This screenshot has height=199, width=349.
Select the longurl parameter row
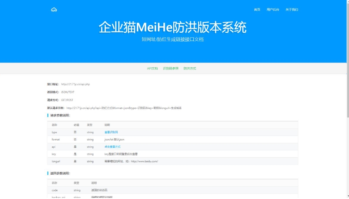[x=173, y=161]
